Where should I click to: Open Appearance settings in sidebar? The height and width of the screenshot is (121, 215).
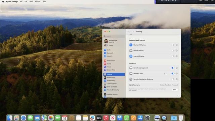[x=114, y=78]
